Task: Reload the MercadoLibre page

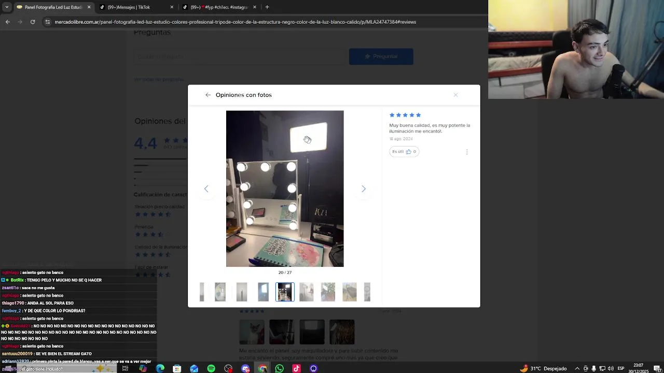Action: [x=33, y=22]
